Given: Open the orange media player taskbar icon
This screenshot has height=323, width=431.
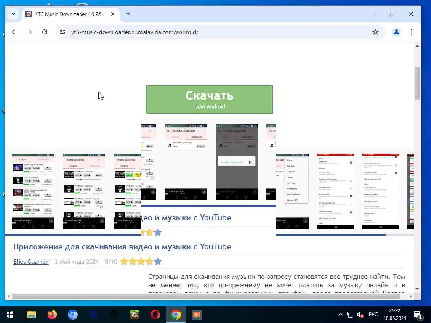Looking at the screenshot, I should [196, 315].
